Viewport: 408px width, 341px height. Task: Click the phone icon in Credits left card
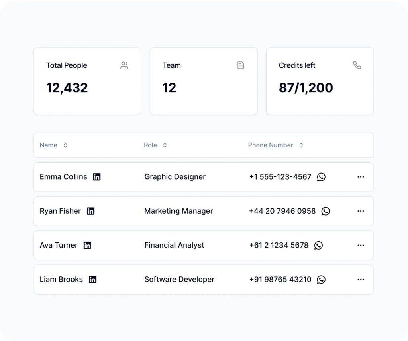(357, 65)
